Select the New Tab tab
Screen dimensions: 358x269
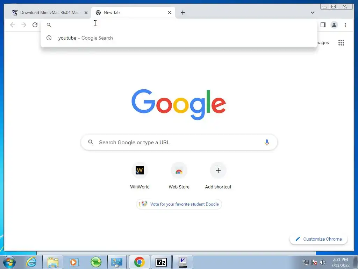133,13
